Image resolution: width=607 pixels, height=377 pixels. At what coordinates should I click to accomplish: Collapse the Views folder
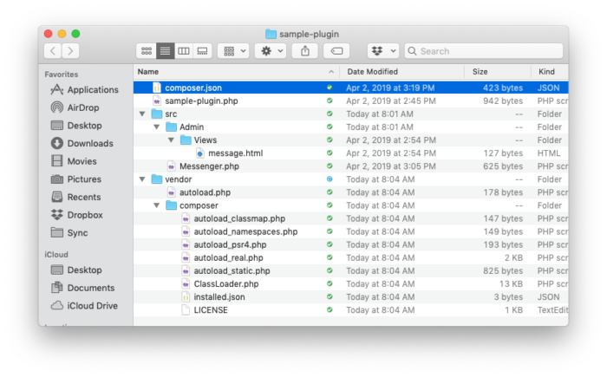(171, 140)
